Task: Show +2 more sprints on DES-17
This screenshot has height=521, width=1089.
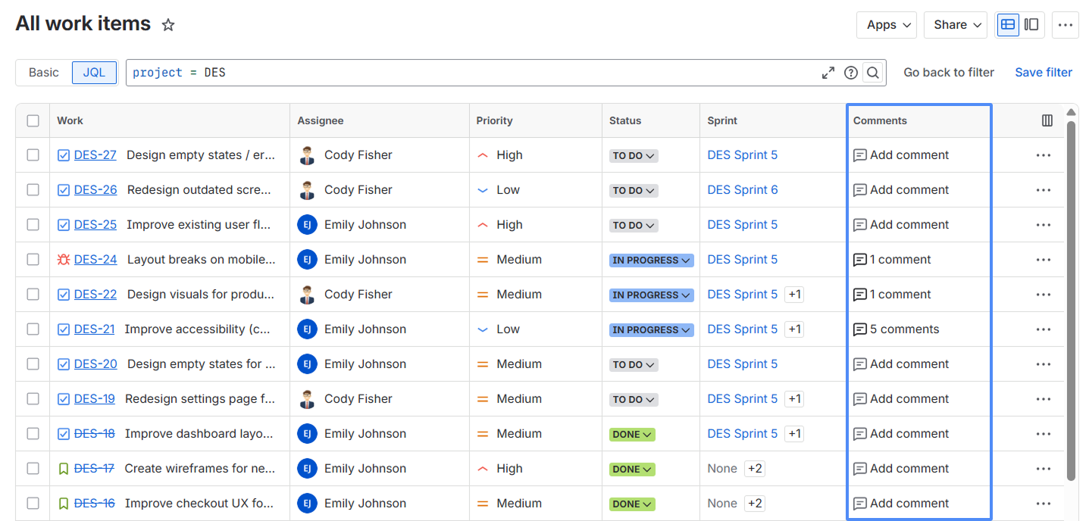Action: coord(755,469)
